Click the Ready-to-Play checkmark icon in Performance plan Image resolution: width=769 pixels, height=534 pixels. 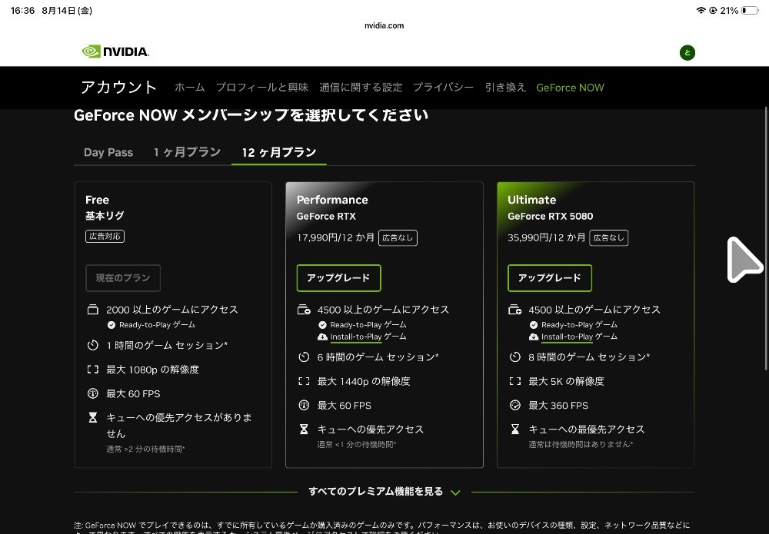pyautogui.click(x=322, y=325)
